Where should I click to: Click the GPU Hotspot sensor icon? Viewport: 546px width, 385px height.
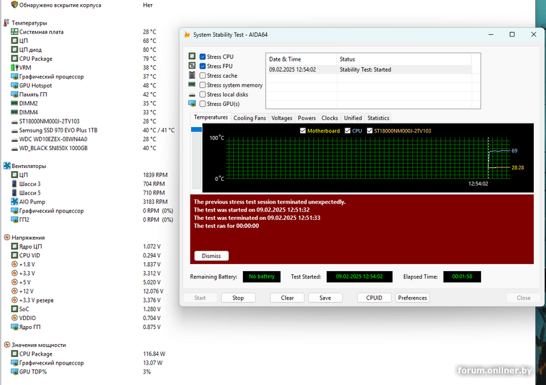pos(14,85)
